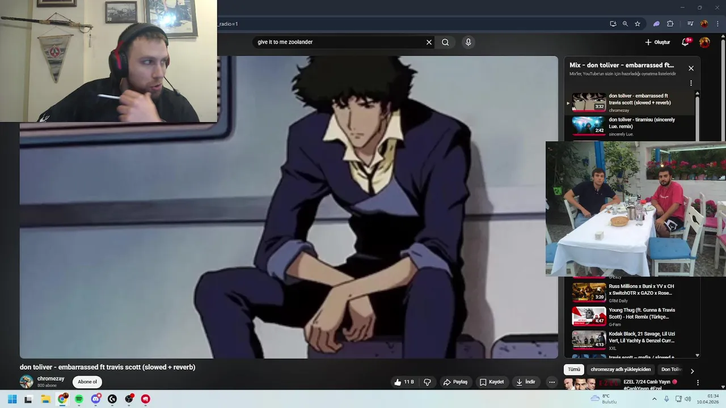Share video with Paylaş button
Screen dimensions: 726x408
click(x=455, y=382)
